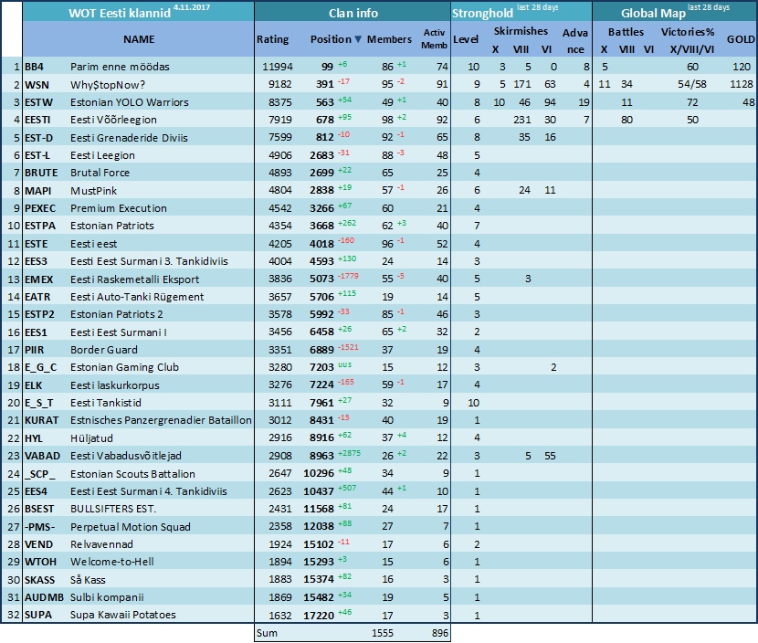Click the PIIR clan tag
This screenshot has height=643, width=758.
pos(35,350)
